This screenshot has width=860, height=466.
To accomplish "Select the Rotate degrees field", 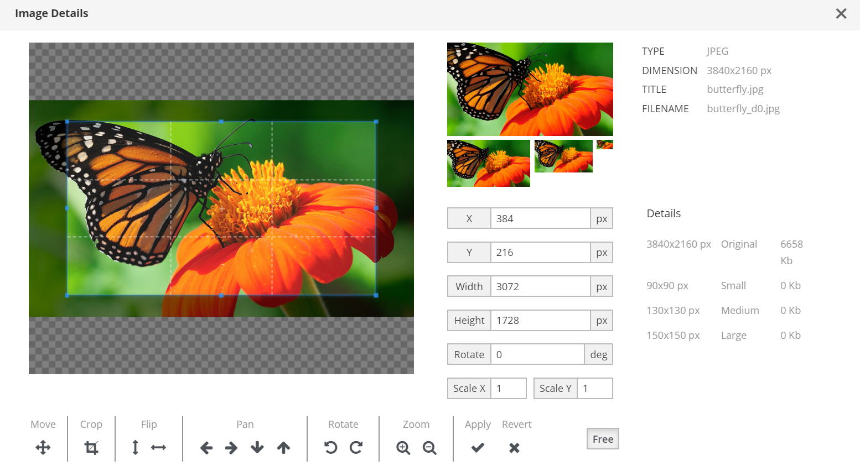I will tap(537, 354).
